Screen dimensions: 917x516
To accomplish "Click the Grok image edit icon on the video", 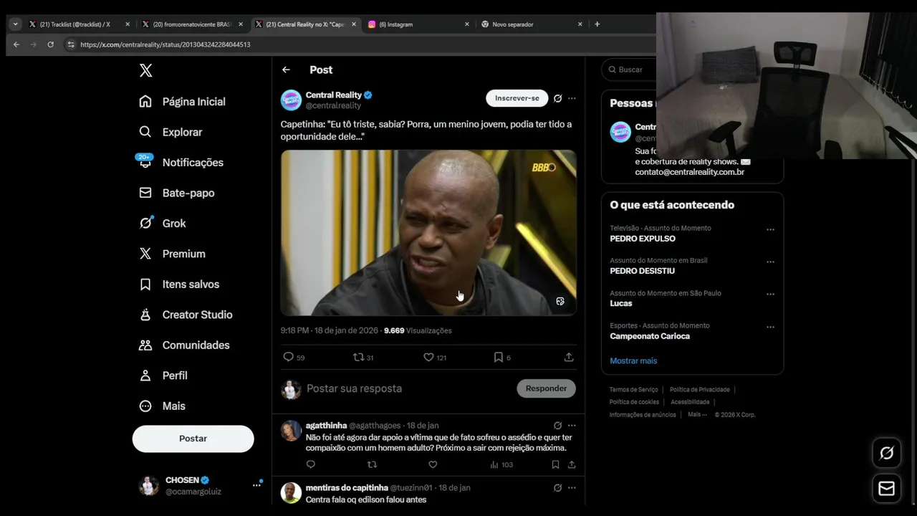I will pos(560,302).
